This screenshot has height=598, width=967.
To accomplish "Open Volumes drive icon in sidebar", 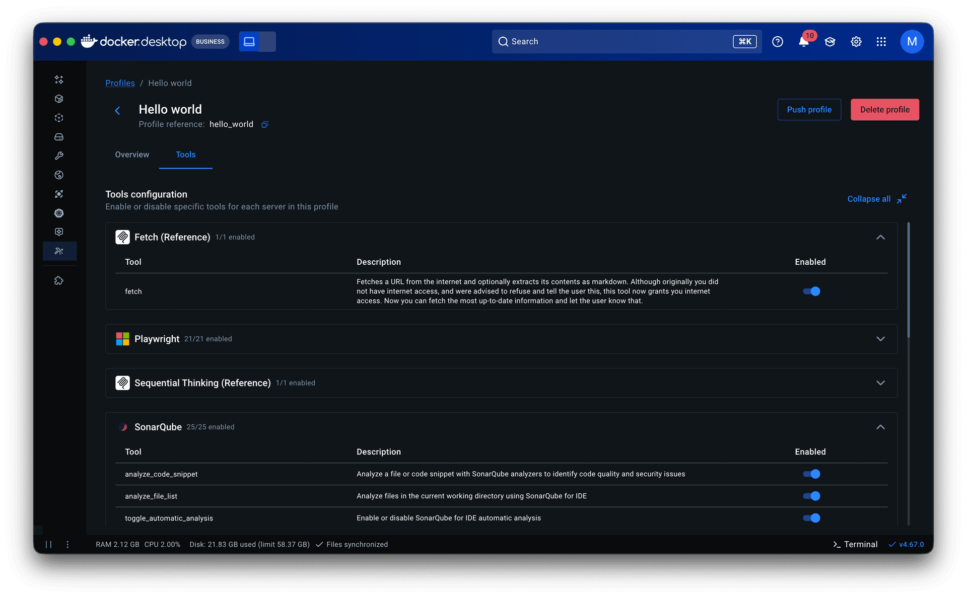I will click(59, 137).
